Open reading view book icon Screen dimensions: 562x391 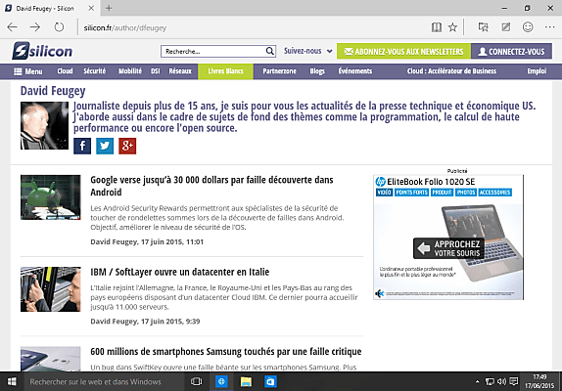[437, 27]
